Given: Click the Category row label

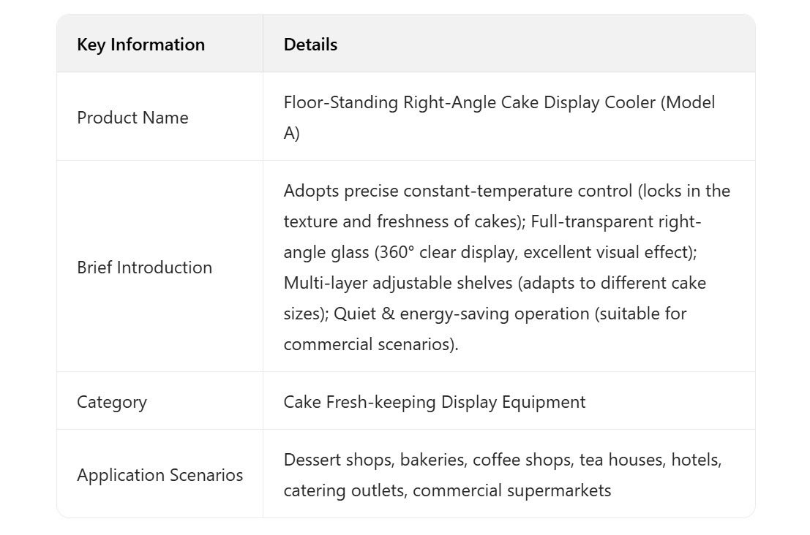Looking at the screenshot, I should pyautogui.click(x=112, y=402).
